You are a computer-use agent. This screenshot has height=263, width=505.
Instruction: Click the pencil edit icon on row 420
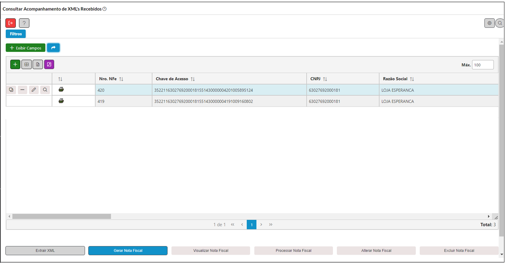click(x=34, y=90)
